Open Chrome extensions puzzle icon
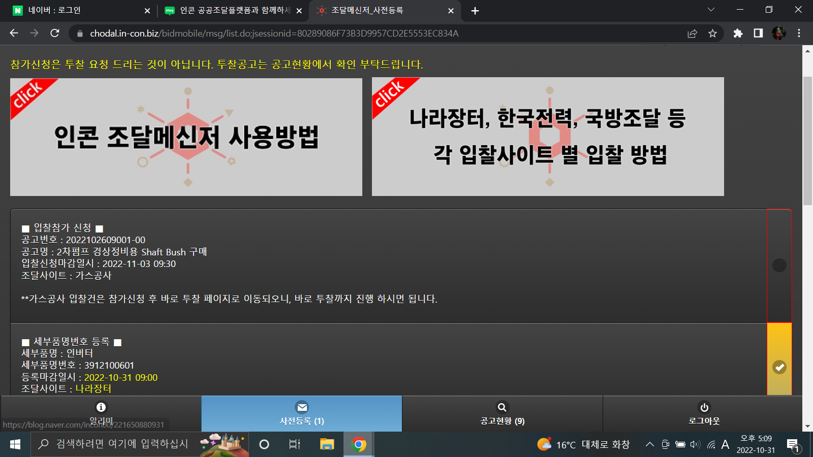 click(738, 33)
